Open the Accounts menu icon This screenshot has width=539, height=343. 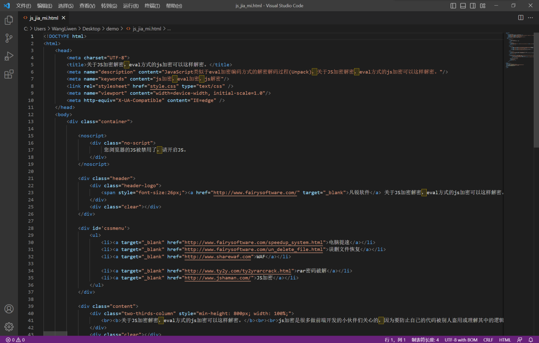click(9, 309)
